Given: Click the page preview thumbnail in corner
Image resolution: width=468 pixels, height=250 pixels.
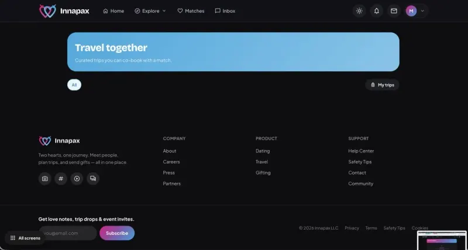Looking at the screenshot, I should click(442, 240).
